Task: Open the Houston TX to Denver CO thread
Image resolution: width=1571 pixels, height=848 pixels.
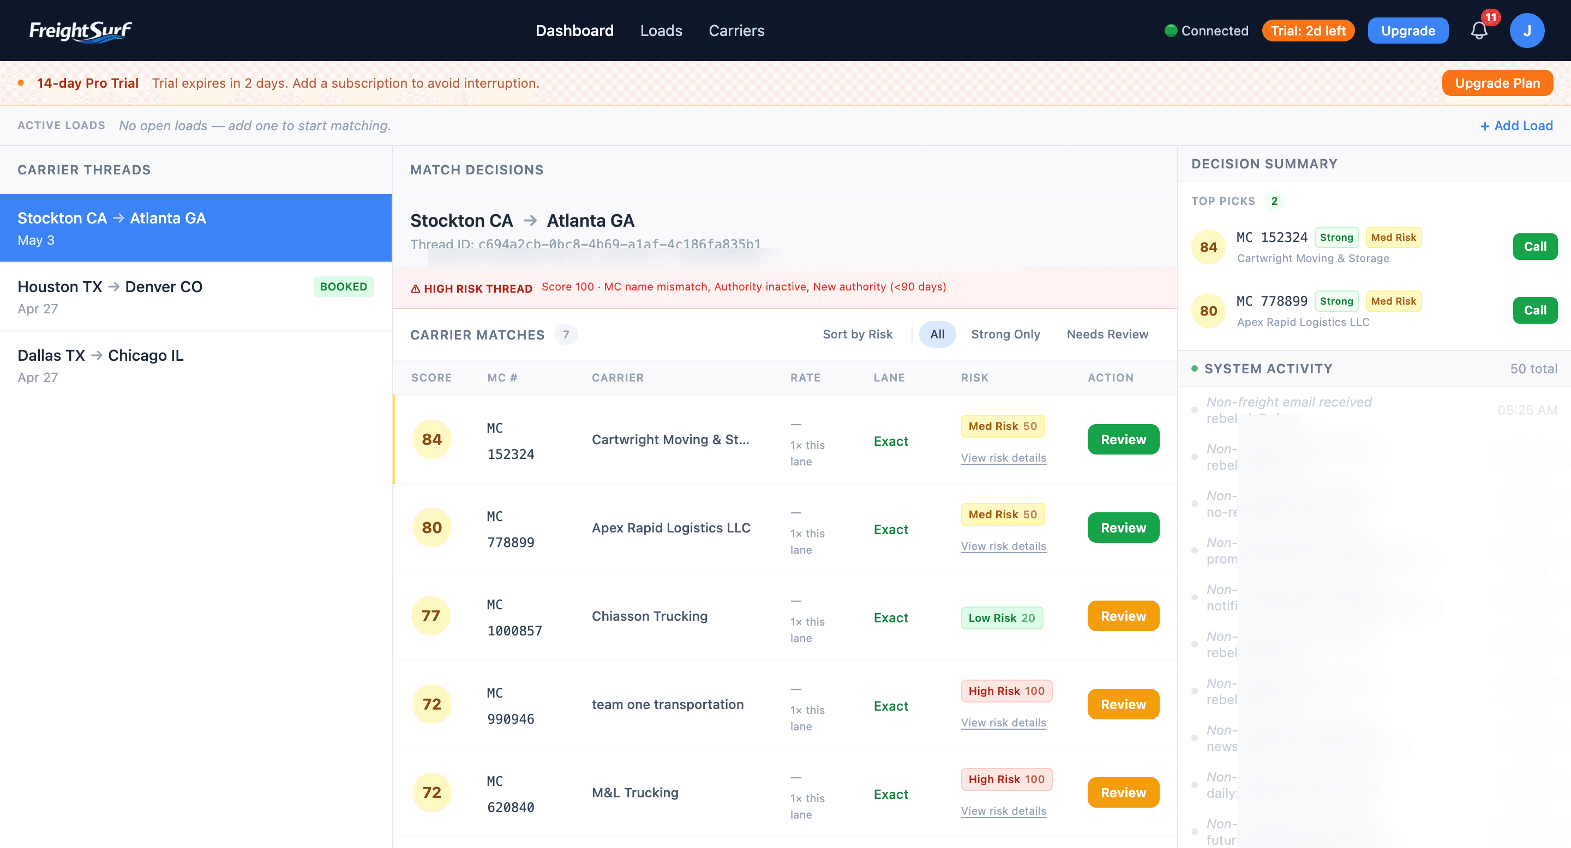Action: tap(196, 296)
